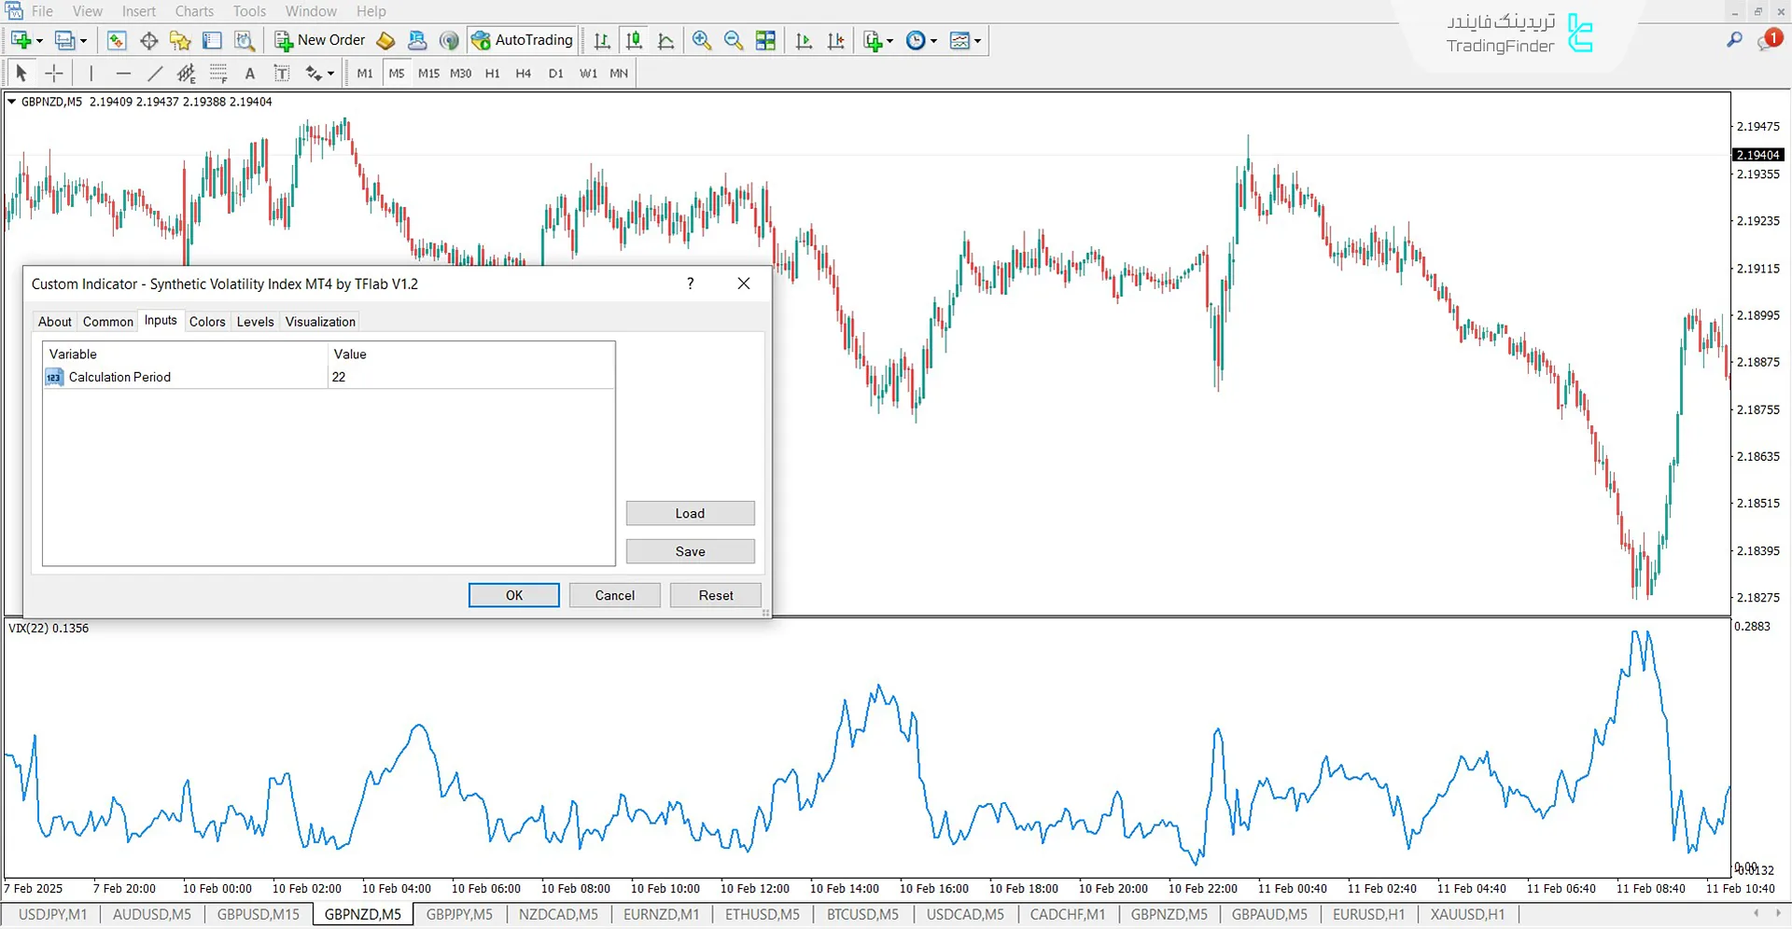This screenshot has width=1792, height=929.
Task: Tile chart windows
Action: click(x=765, y=40)
